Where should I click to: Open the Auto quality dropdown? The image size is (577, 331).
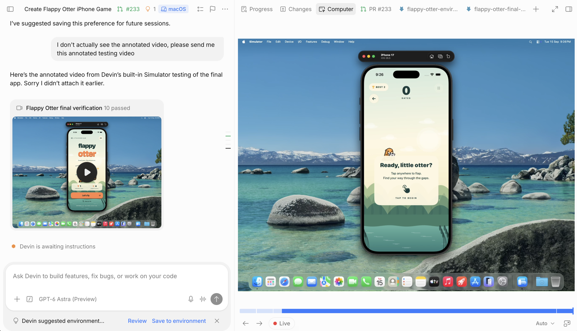point(545,323)
